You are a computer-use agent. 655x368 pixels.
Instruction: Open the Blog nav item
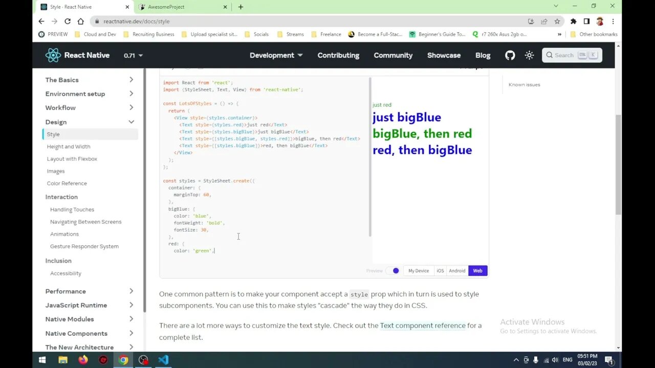(x=483, y=55)
